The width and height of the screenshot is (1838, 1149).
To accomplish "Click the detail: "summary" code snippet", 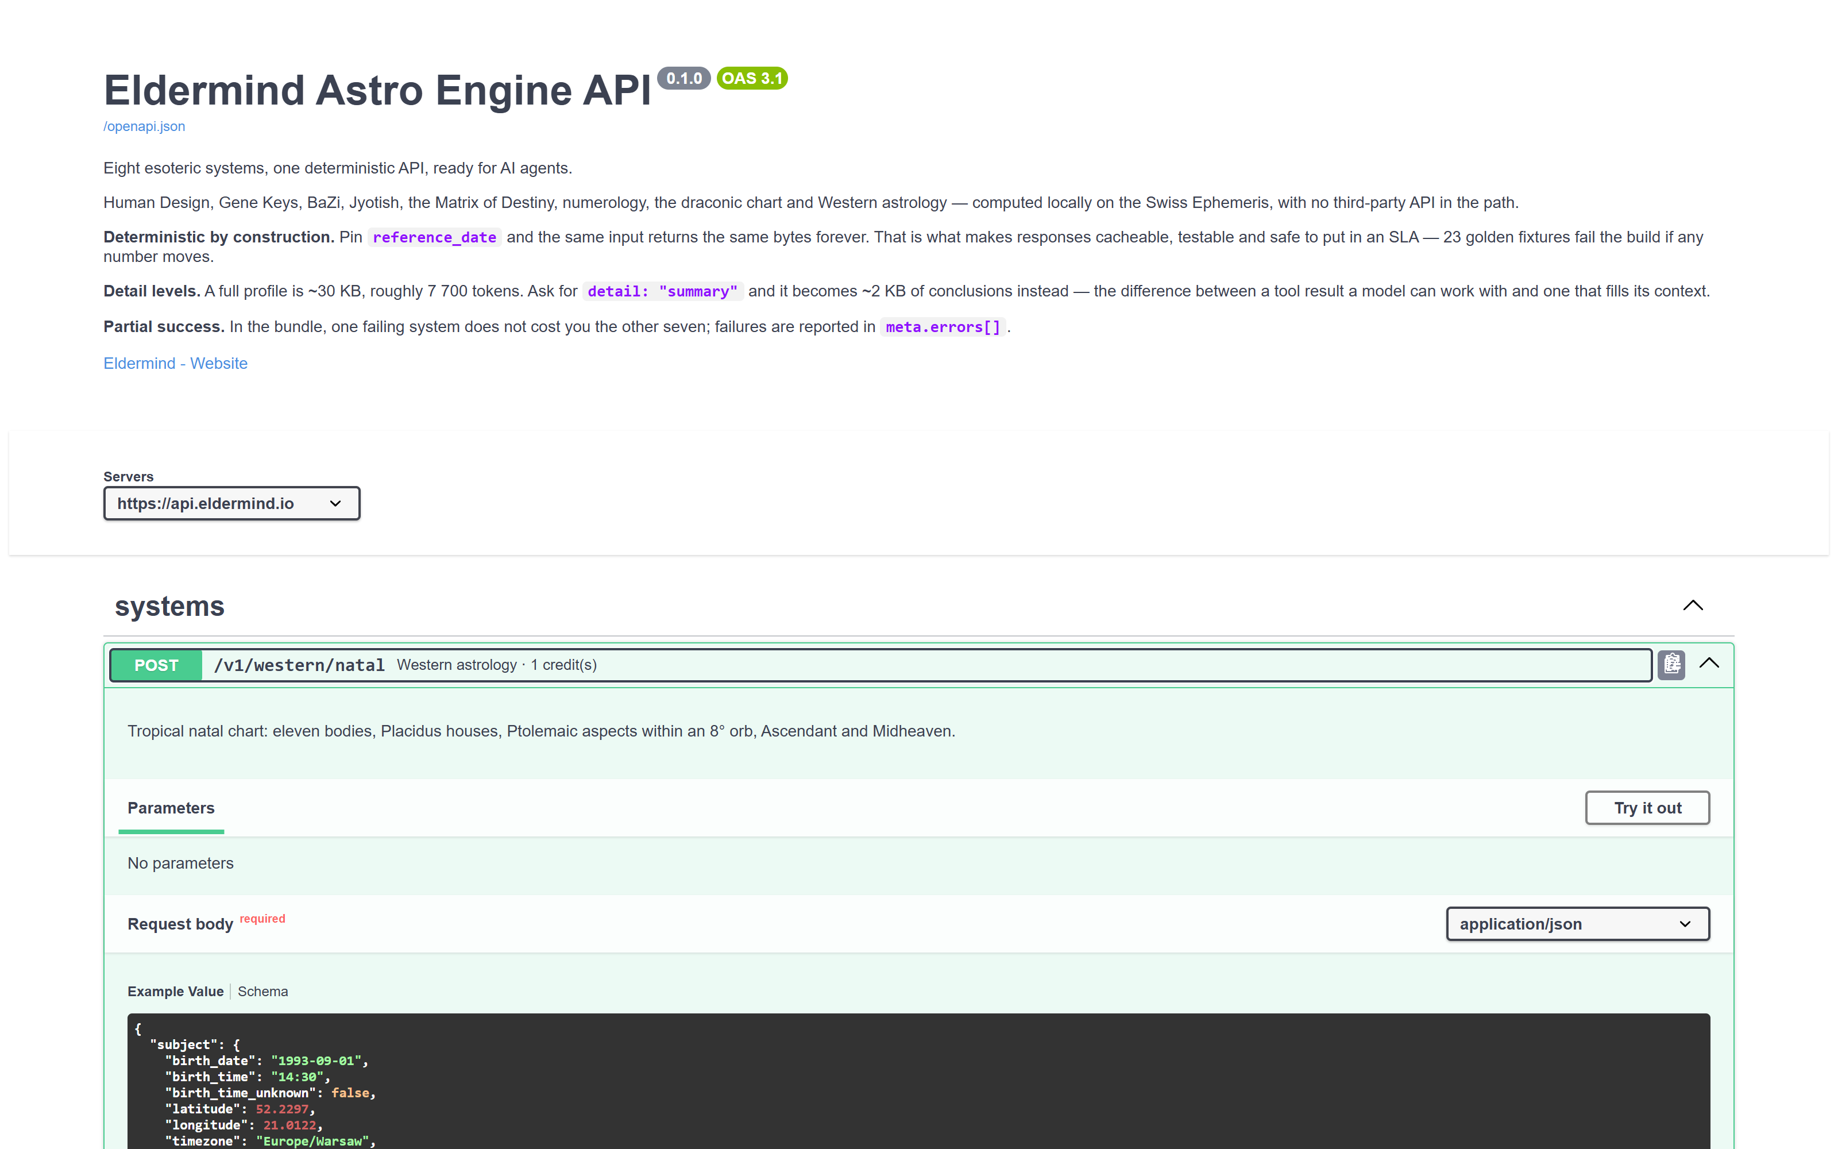I will [662, 292].
